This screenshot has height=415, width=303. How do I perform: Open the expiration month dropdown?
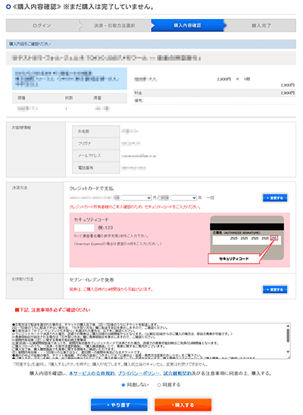pos(137,198)
